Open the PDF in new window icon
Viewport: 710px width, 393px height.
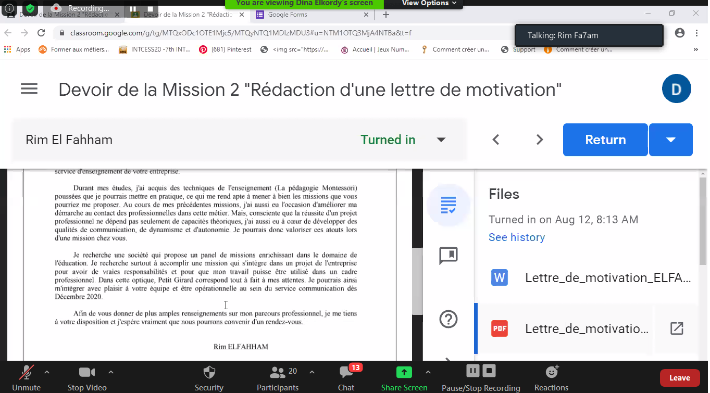pyautogui.click(x=676, y=328)
